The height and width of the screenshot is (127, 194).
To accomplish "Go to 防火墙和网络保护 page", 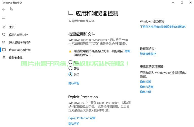I will (20, 42).
